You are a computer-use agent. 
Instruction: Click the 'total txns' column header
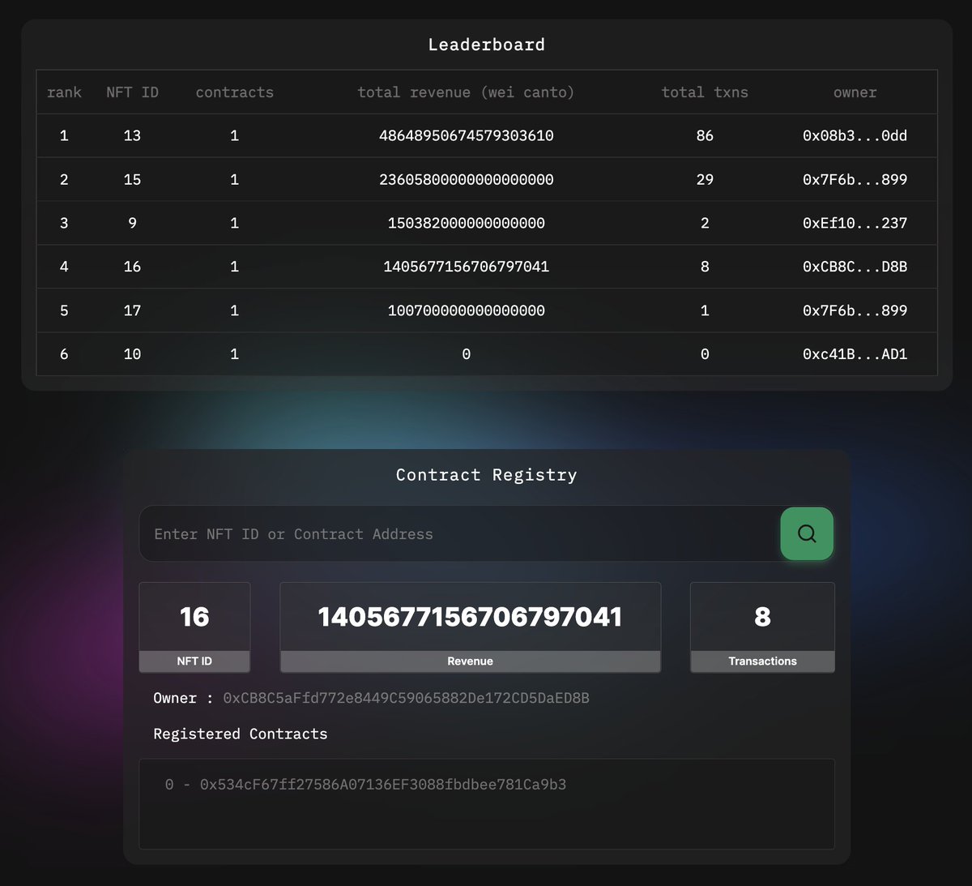(705, 92)
